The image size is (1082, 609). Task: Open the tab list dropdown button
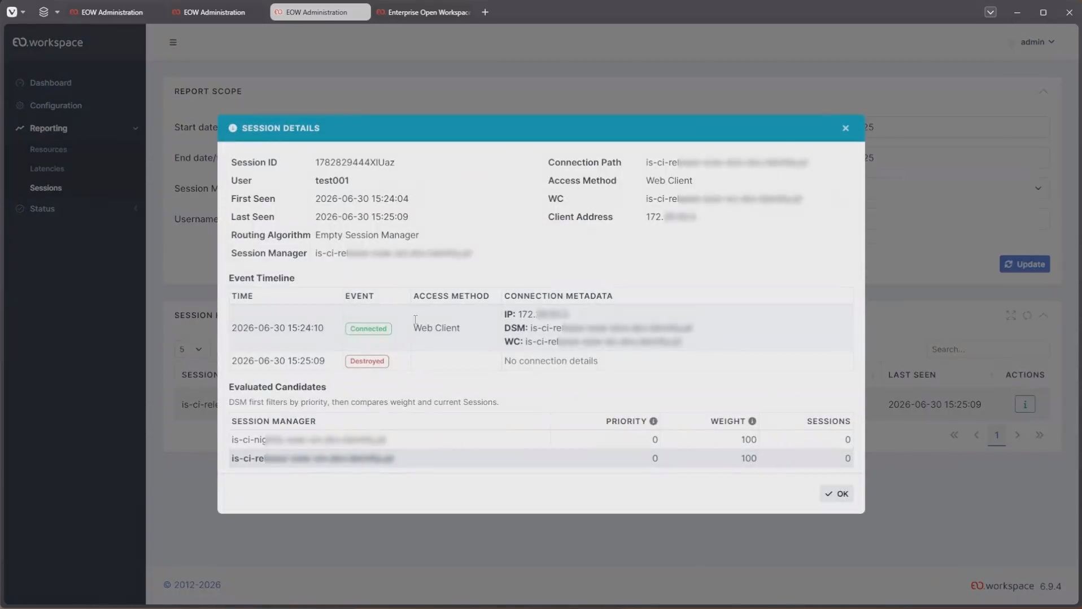pyautogui.click(x=990, y=12)
